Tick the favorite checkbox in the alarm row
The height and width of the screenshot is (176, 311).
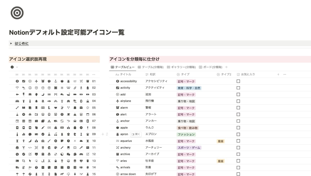tap(238, 108)
